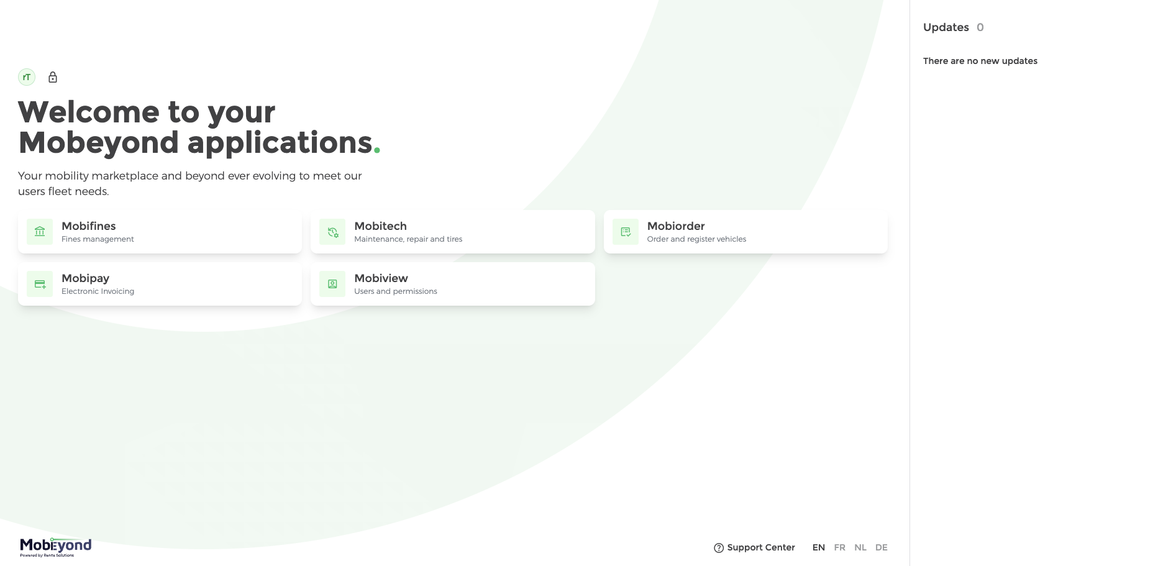Launch Mobiorder to order vehicles

tap(745, 232)
